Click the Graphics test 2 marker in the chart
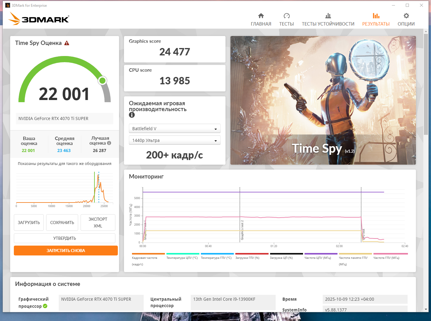431x321 pixels. click(x=242, y=230)
